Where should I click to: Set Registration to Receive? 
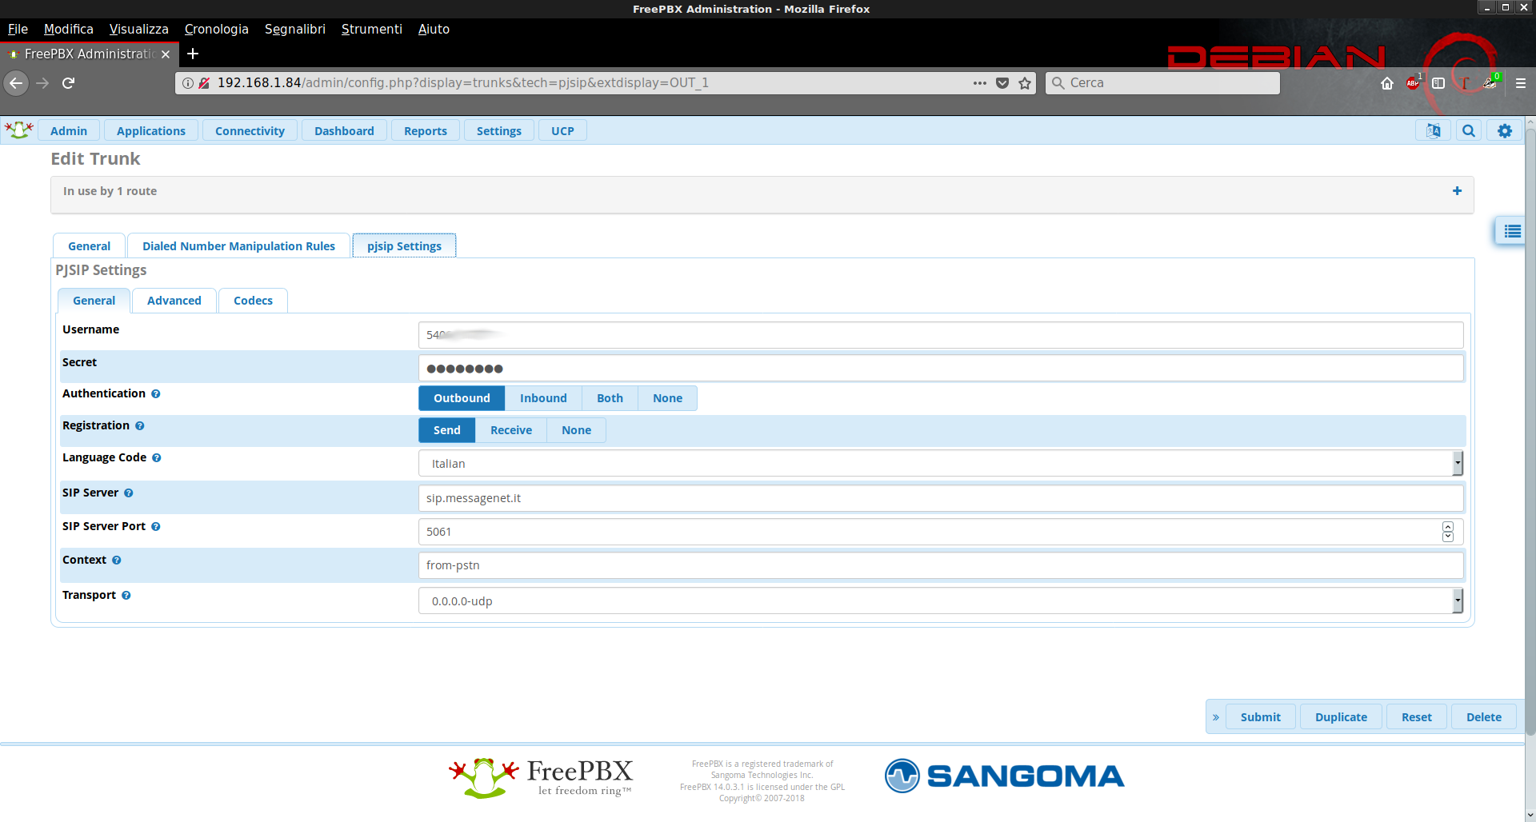pyautogui.click(x=510, y=430)
